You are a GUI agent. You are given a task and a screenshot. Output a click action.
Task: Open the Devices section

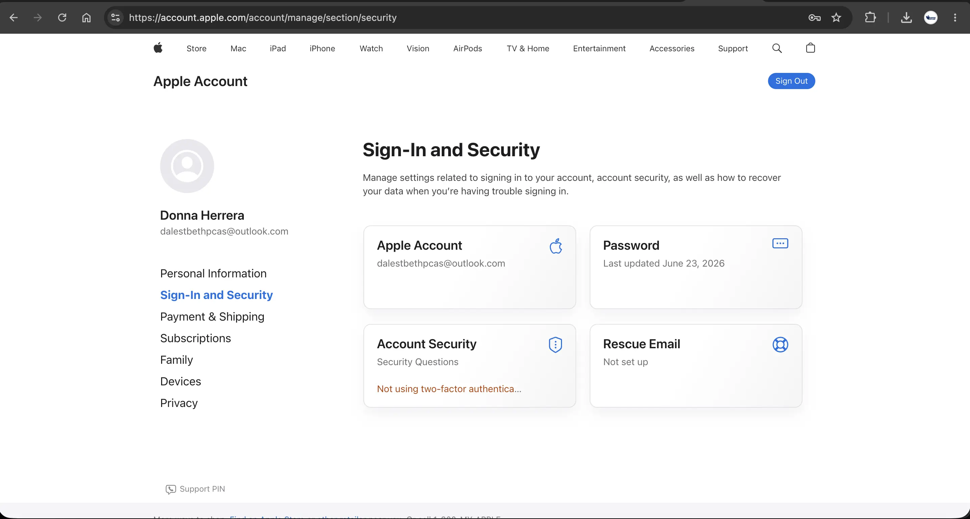tap(180, 381)
